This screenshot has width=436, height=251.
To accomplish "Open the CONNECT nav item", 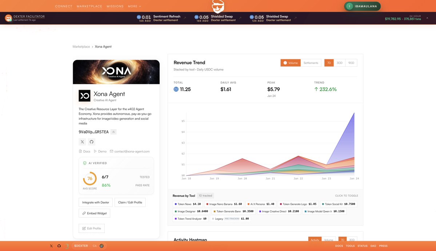I will (x=64, y=7).
